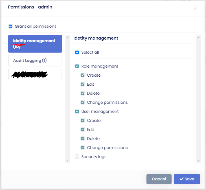The height and width of the screenshot is (190, 206).
Task: Select the Idetity management tab
Action: pyautogui.click(x=35, y=44)
